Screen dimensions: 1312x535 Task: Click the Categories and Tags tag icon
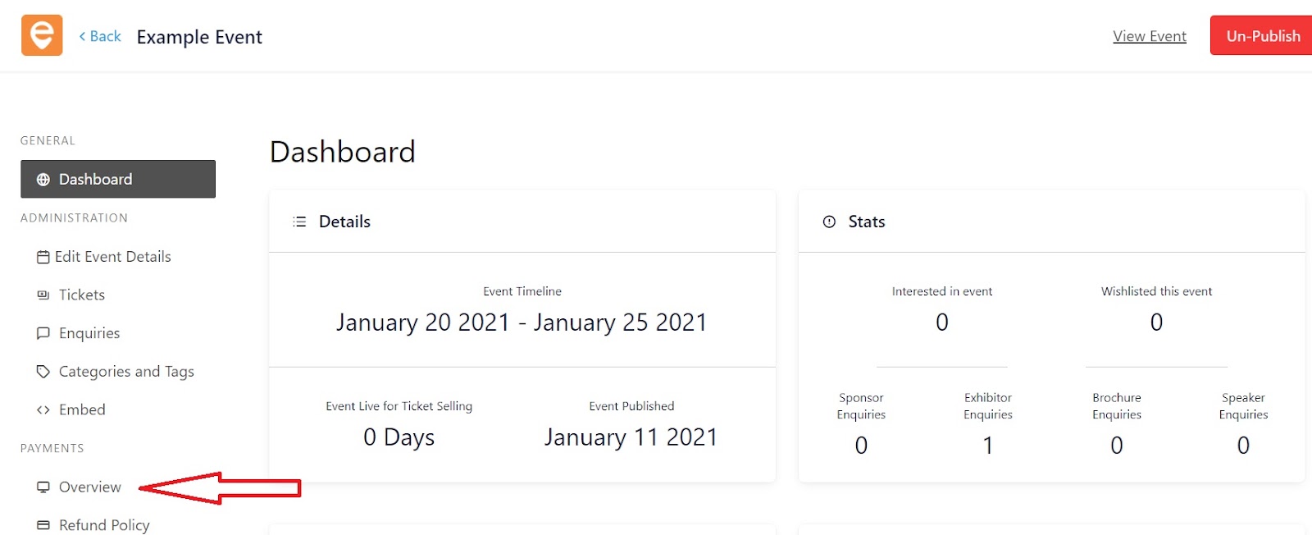coord(43,372)
